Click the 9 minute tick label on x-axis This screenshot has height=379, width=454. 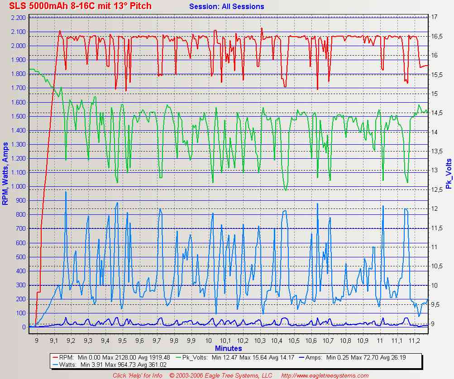coord(36,340)
